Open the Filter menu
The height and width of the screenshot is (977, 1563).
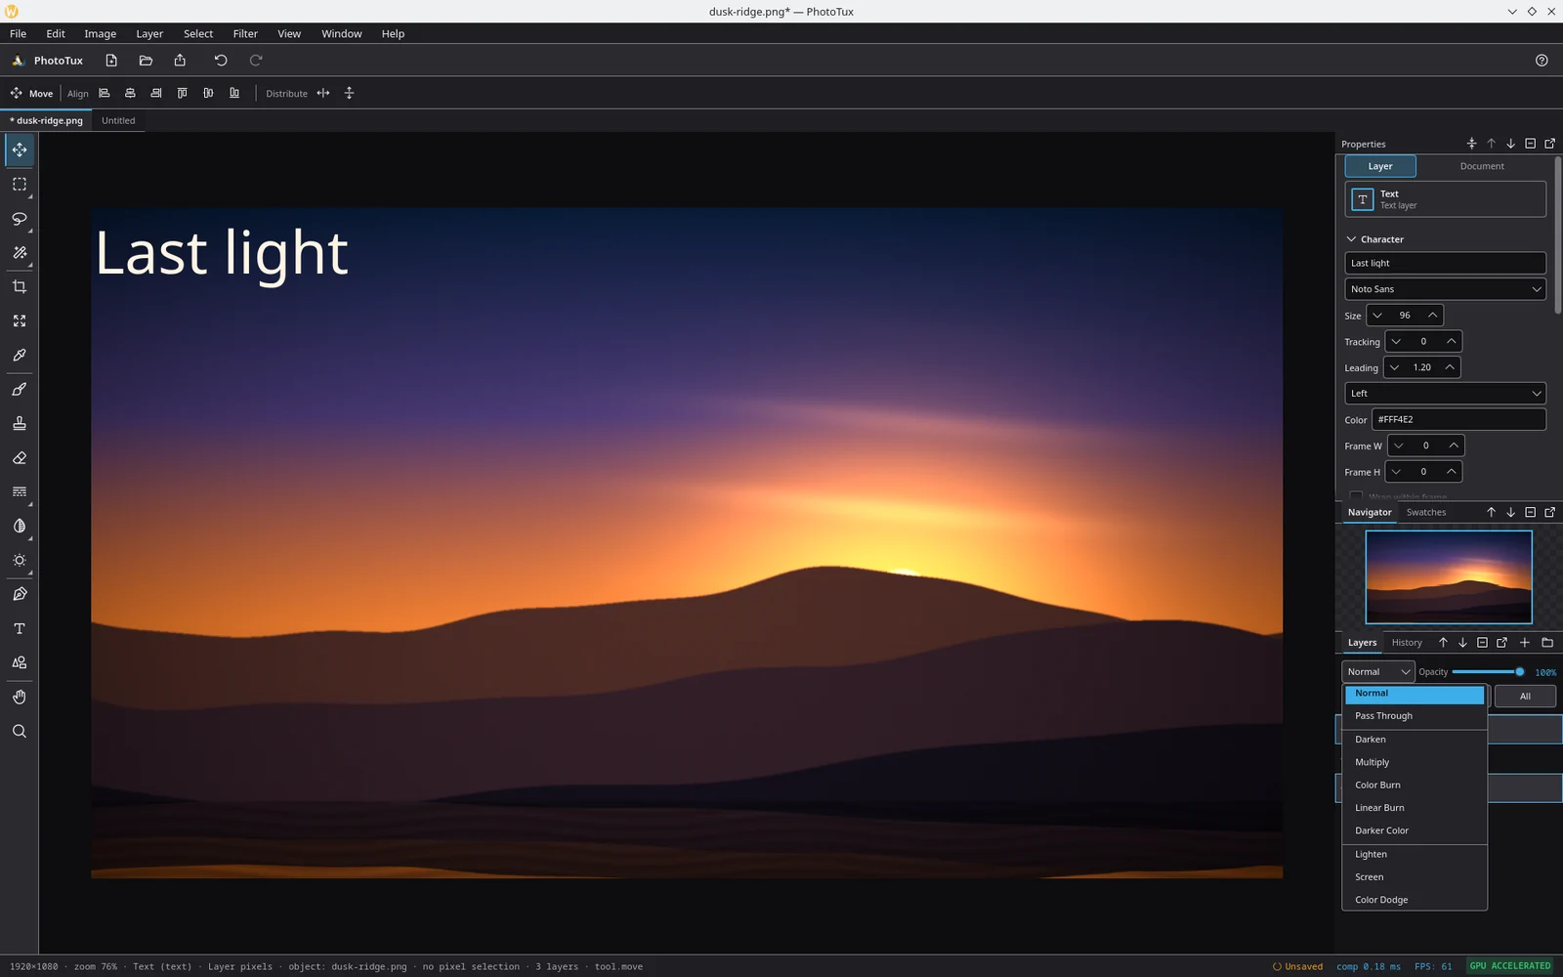[x=245, y=33]
